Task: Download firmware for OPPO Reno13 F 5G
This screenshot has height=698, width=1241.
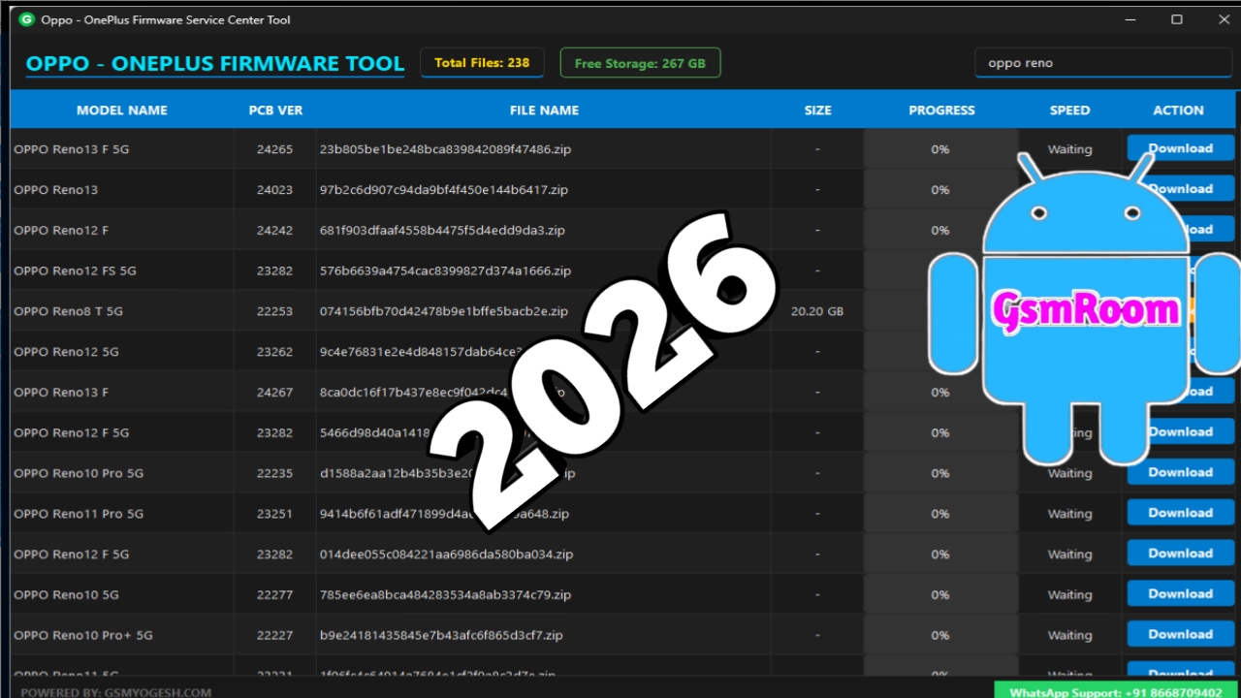Action: (x=1180, y=148)
